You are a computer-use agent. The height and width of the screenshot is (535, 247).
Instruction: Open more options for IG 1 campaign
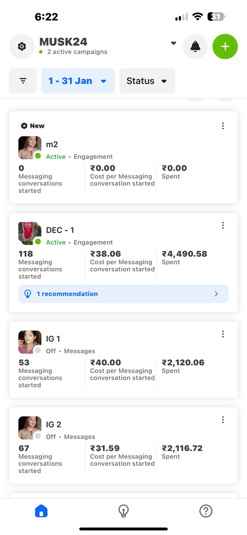(x=223, y=334)
